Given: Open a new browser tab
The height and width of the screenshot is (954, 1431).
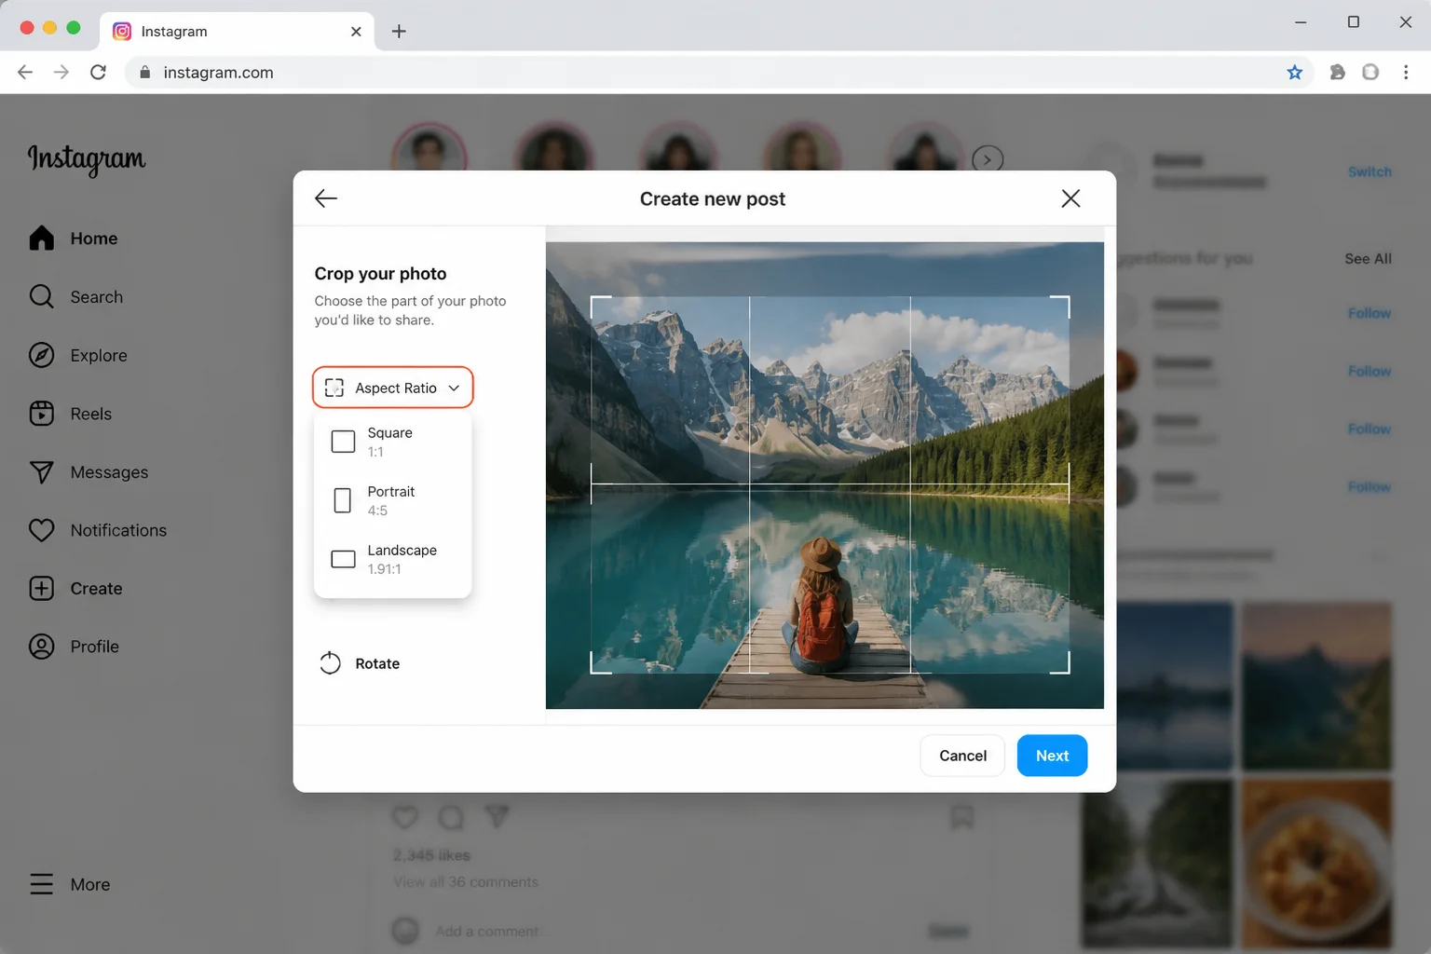Looking at the screenshot, I should click(399, 31).
